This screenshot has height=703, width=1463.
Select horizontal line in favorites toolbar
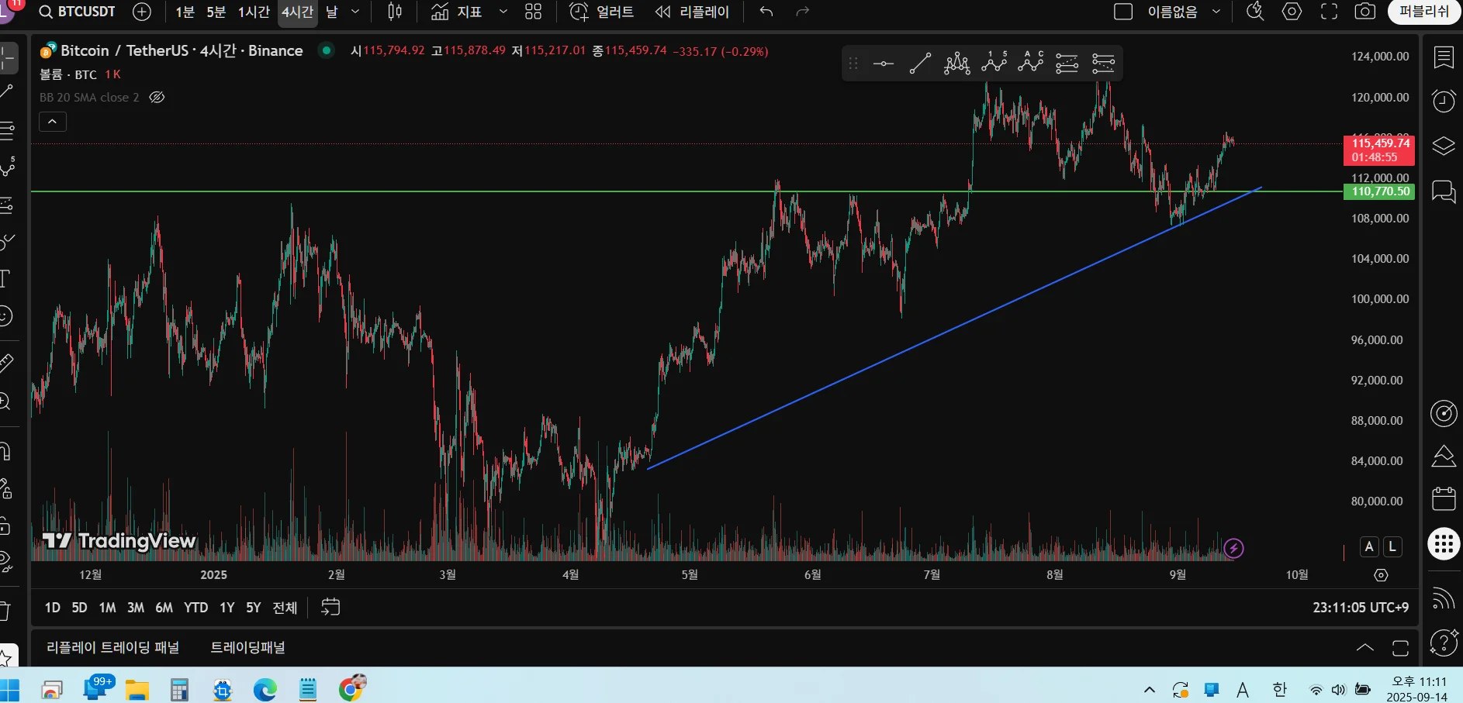click(x=883, y=64)
